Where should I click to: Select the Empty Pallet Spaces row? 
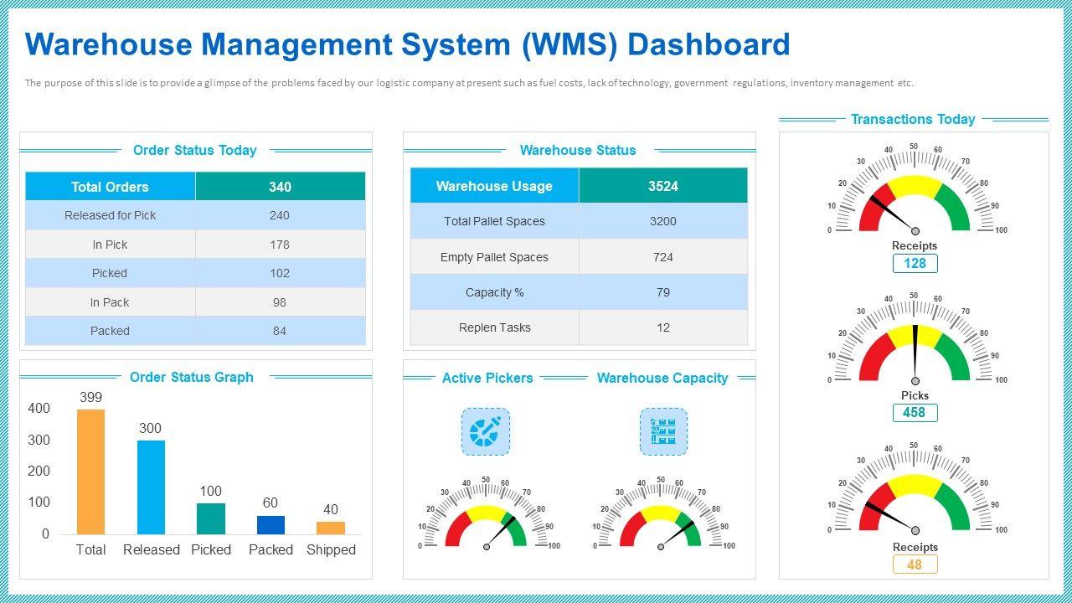pyautogui.click(x=579, y=256)
